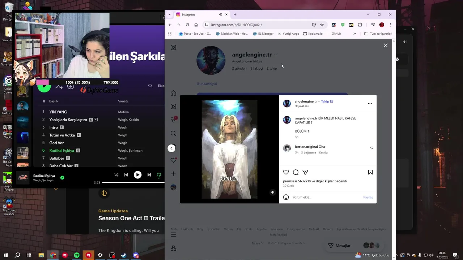Open the Türkçe language dropdown in the footer
The width and height of the screenshot is (463, 260).
coord(258,243)
